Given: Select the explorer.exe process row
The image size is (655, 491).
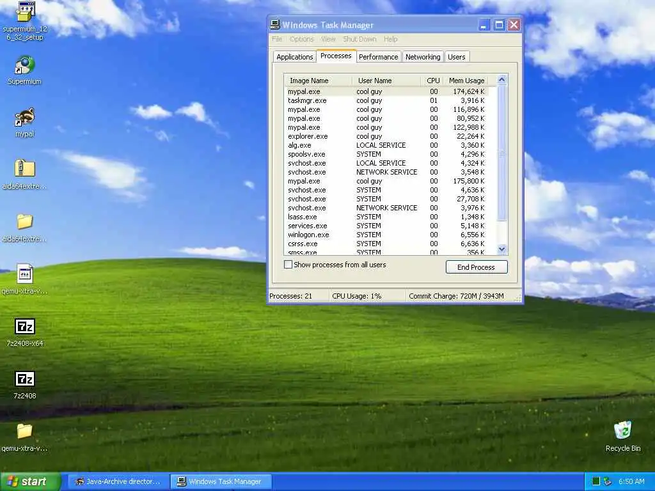Looking at the screenshot, I should pyautogui.click(x=386, y=137).
